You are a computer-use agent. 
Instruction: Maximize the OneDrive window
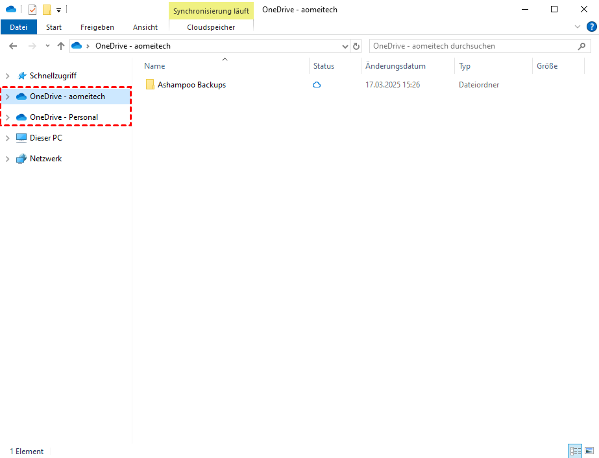point(554,9)
